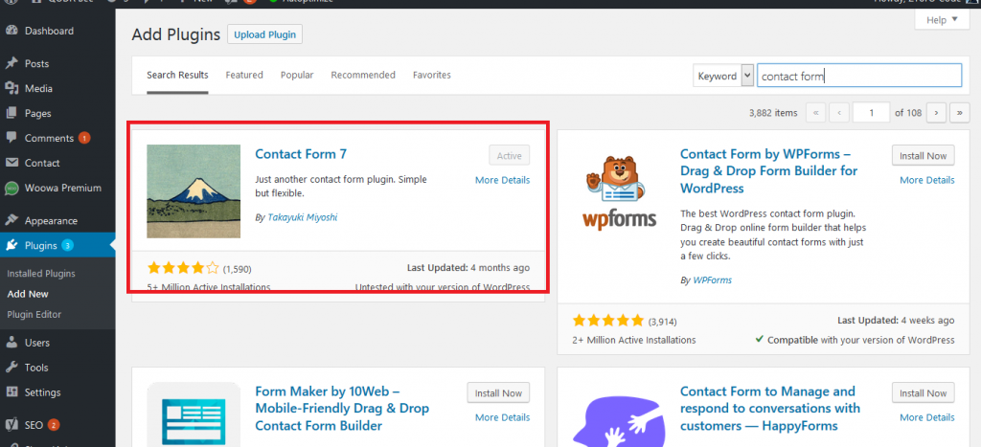Click the Posts pin icon
Screen dimensions: 981x447
coord(11,63)
